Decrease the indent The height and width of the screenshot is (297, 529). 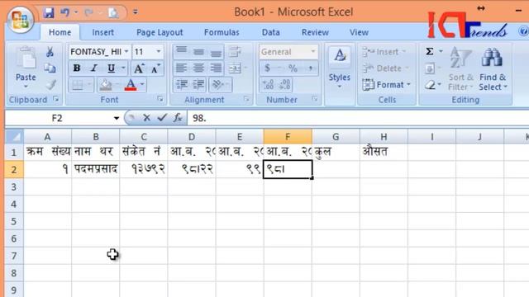coord(182,84)
